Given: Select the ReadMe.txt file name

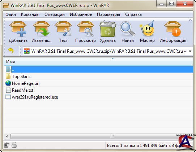Looking at the screenshot, I should [23, 90].
